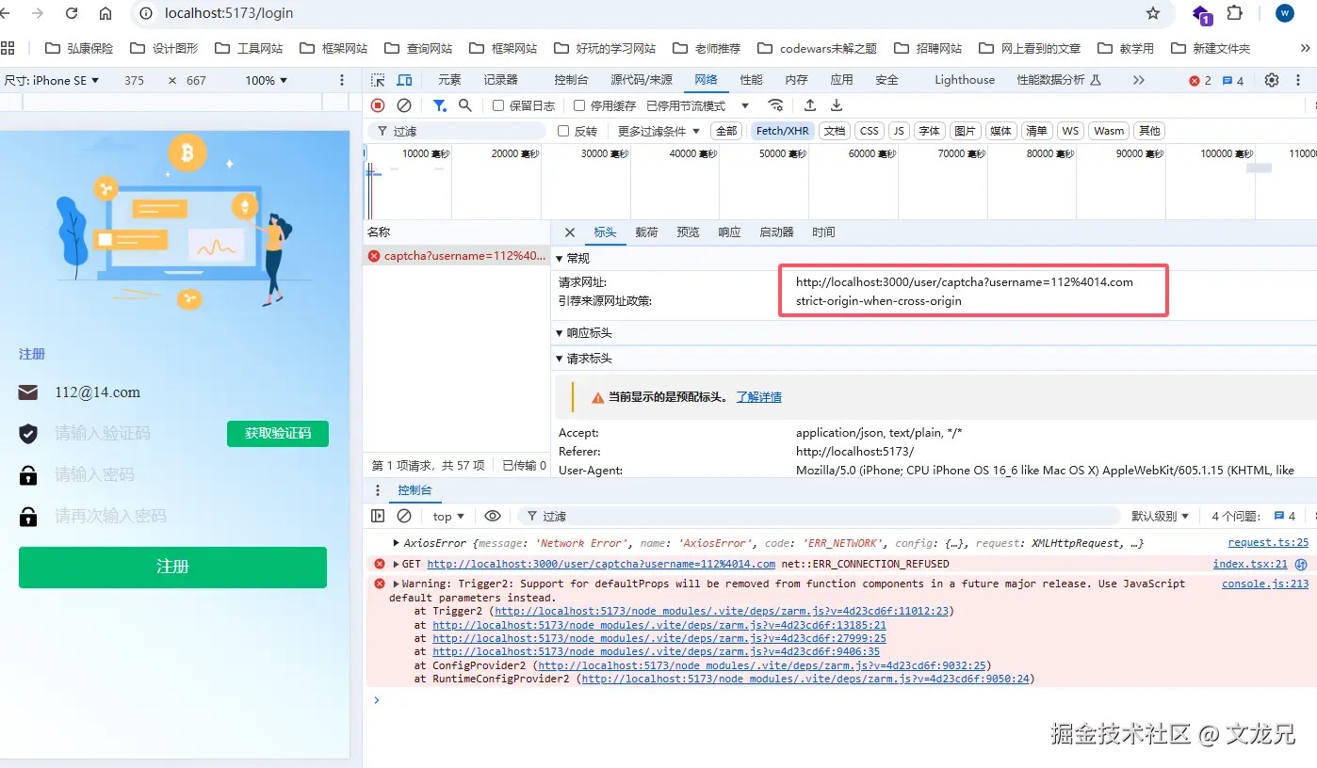Open the 了解详情 learn more link
1317x768 pixels.
click(x=758, y=397)
